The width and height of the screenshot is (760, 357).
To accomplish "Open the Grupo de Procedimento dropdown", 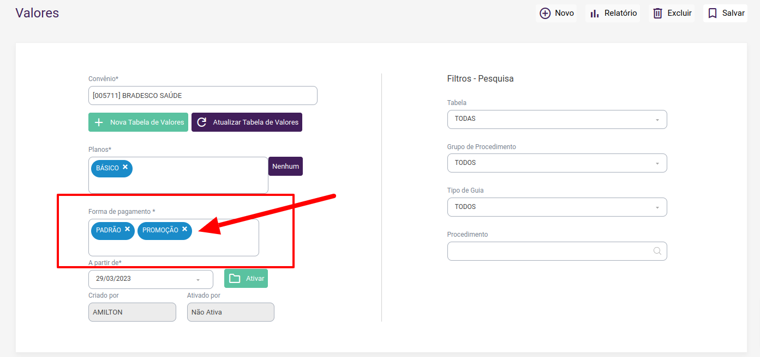I will coord(657,163).
